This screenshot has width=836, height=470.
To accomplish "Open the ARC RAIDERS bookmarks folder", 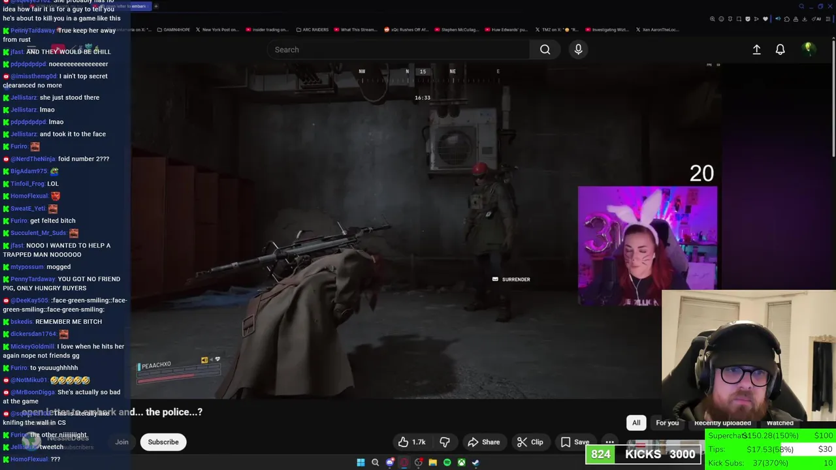I will (312, 29).
